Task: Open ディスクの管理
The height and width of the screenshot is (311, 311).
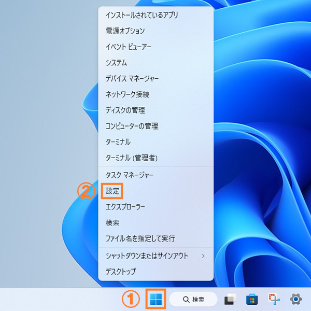Action: pyautogui.click(x=156, y=110)
